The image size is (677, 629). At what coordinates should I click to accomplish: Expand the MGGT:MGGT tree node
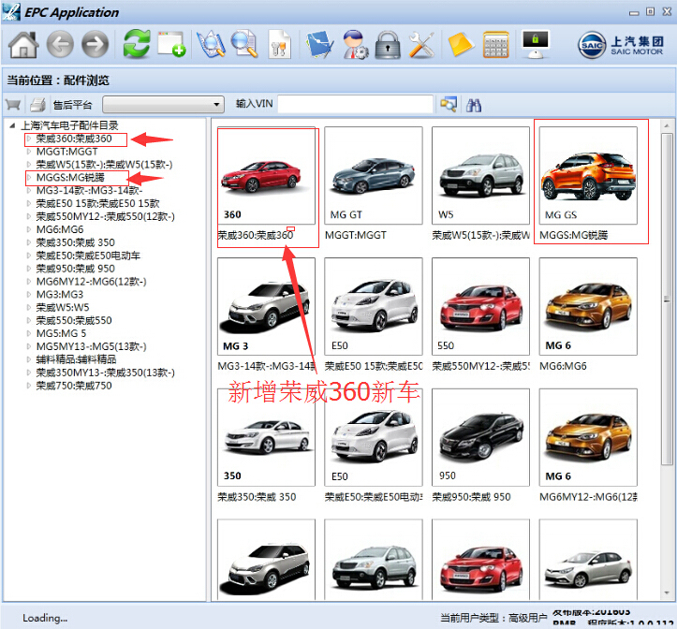coord(29,152)
